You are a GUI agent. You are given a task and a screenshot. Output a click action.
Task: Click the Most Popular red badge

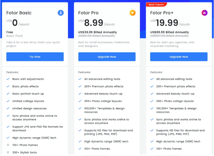(157, 5)
